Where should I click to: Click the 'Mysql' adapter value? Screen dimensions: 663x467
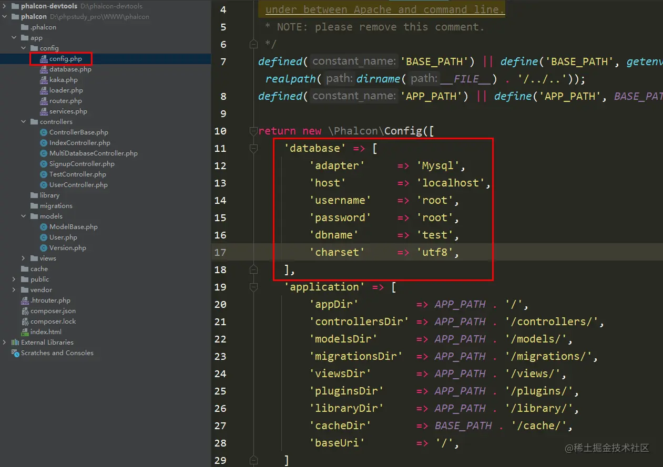[x=438, y=165]
